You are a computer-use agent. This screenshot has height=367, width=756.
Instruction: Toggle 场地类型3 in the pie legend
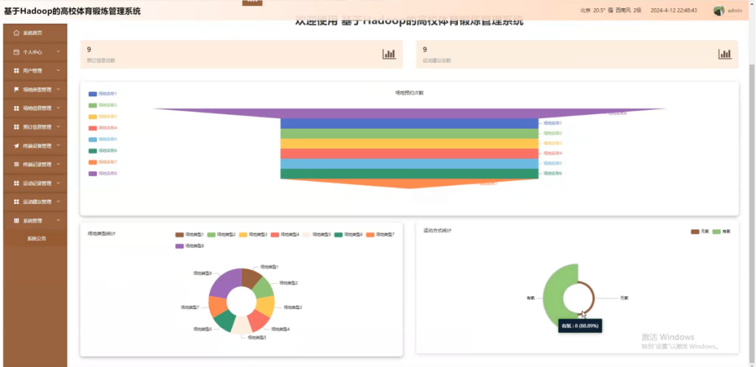coord(253,235)
